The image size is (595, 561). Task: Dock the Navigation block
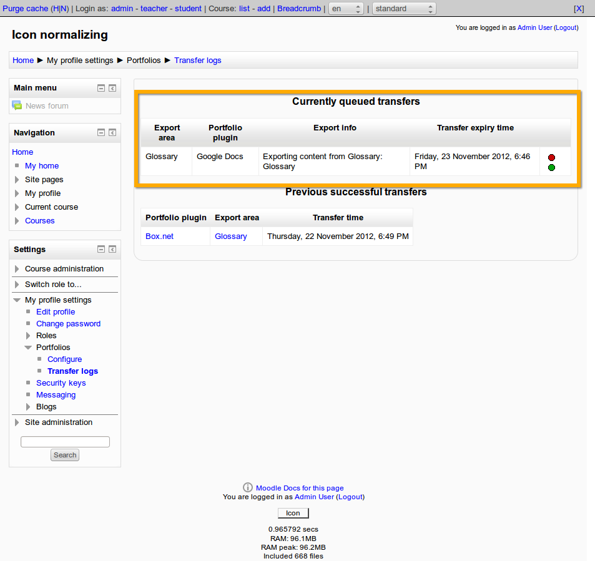point(112,132)
